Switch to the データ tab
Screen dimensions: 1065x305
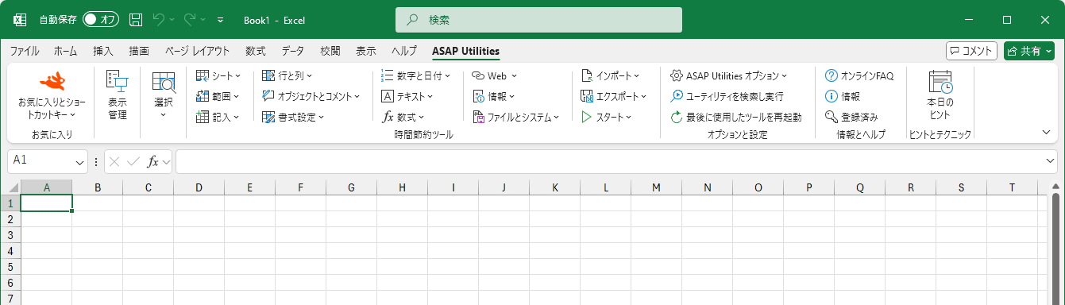coord(293,51)
